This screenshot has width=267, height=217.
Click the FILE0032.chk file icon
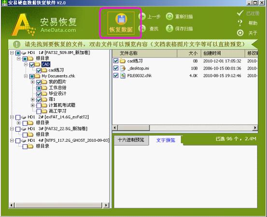coord(123,76)
